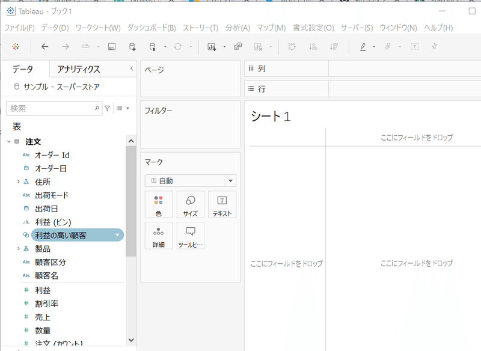The height and width of the screenshot is (351, 481).
Task: Switch to the アナリティクス tab
Action: click(x=79, y=69)
